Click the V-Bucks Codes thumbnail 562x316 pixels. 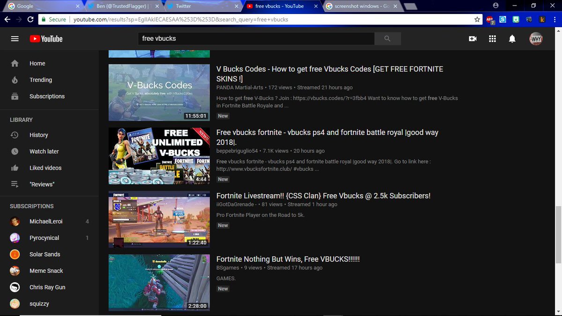tap(159, 93)
